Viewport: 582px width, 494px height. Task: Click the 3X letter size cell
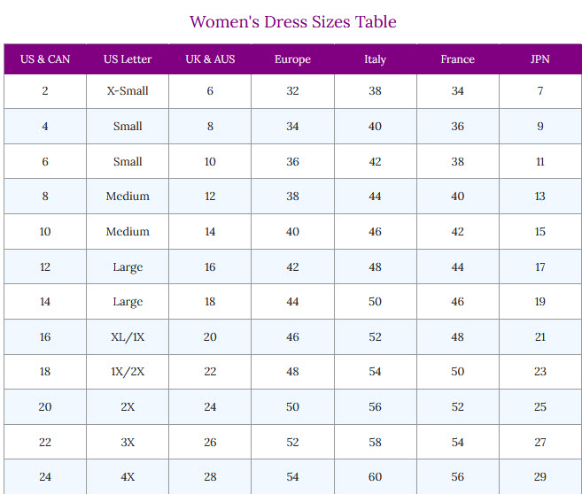pyautogui.click(x=128, y=443)
